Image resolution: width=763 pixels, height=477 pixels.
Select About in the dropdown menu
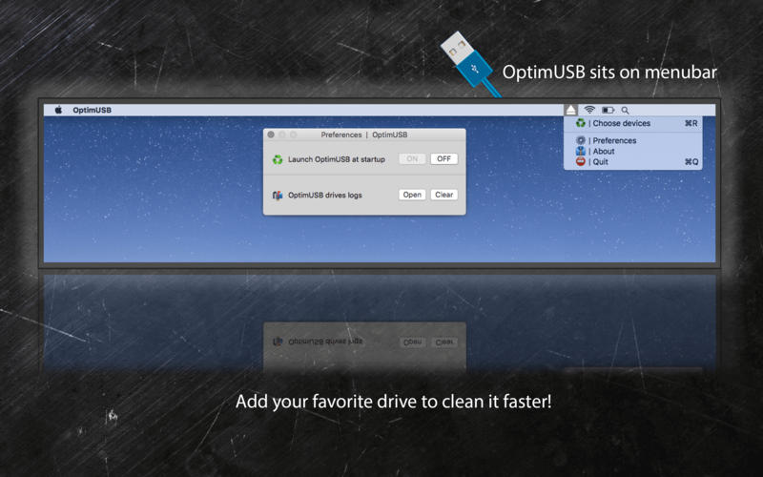(632, 151)
